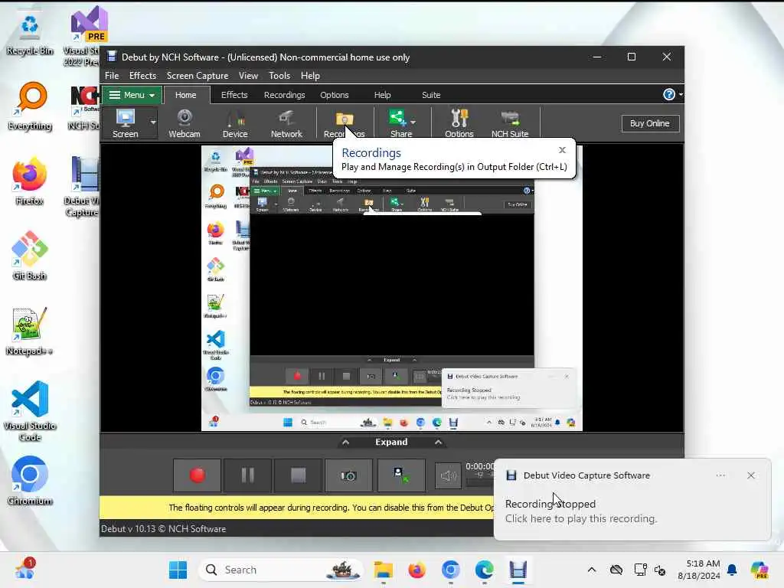Click the Screen capture toolbar icon
This screenshot has width=784, height=588.
tap(125, 123)
